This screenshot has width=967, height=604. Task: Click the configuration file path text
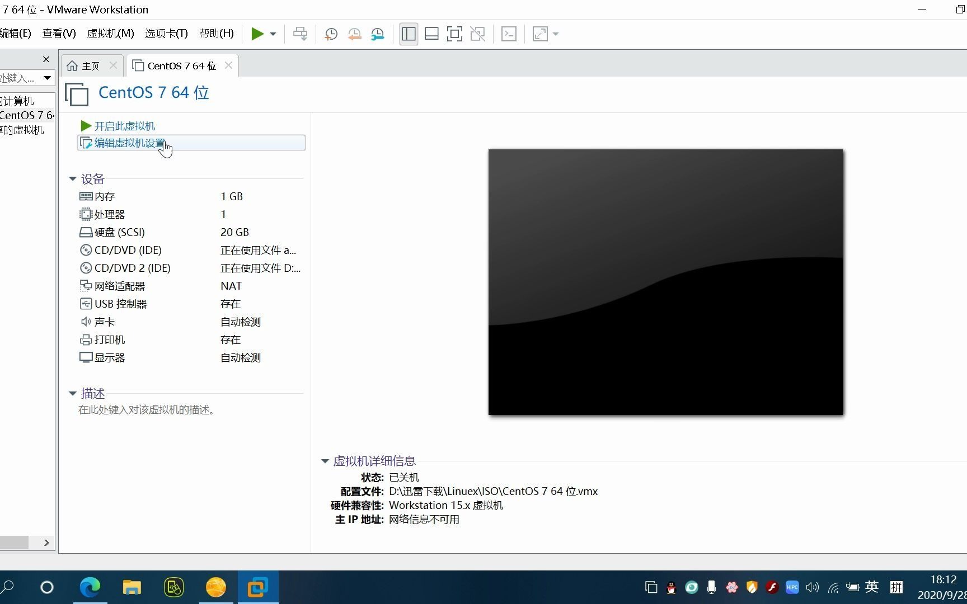[493, 491]
